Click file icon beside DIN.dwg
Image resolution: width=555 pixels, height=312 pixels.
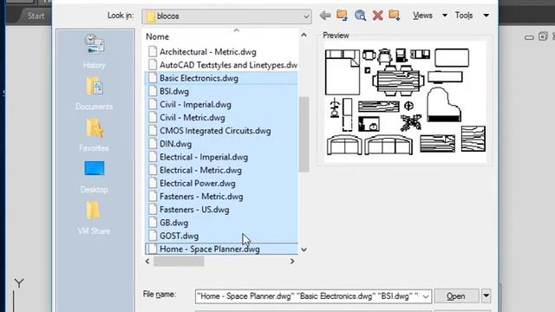pyautogui.click(x=153, y=144)
